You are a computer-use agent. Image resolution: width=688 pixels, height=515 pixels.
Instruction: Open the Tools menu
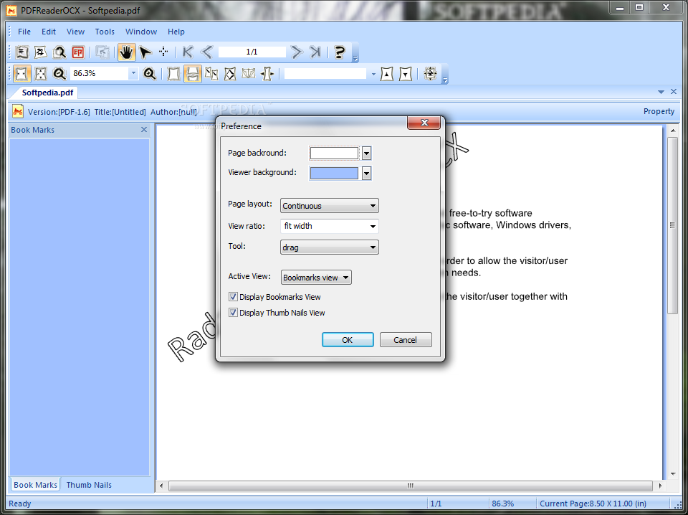pos(105,32)
